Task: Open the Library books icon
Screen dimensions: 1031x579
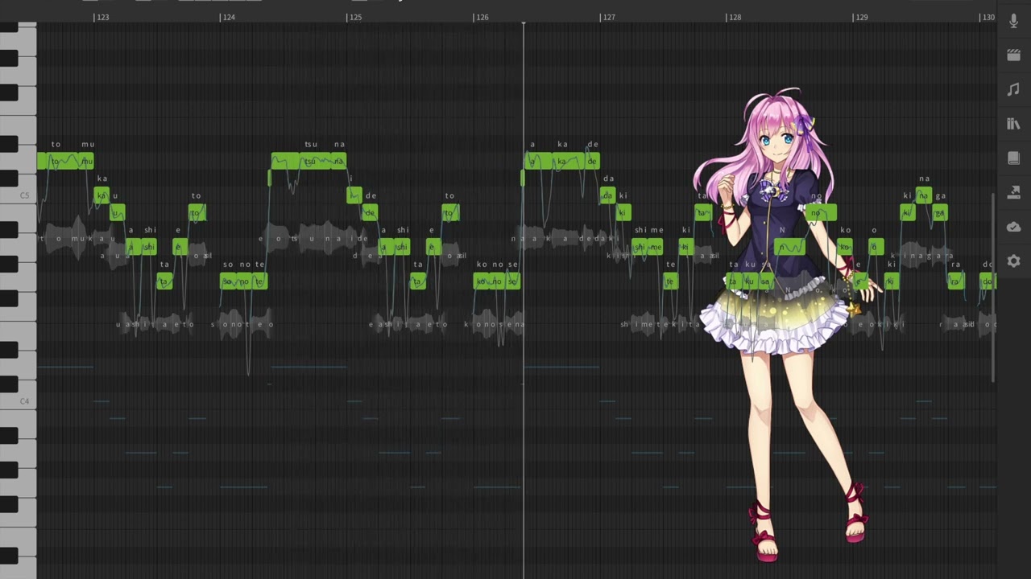Action: click(1013, 124)
